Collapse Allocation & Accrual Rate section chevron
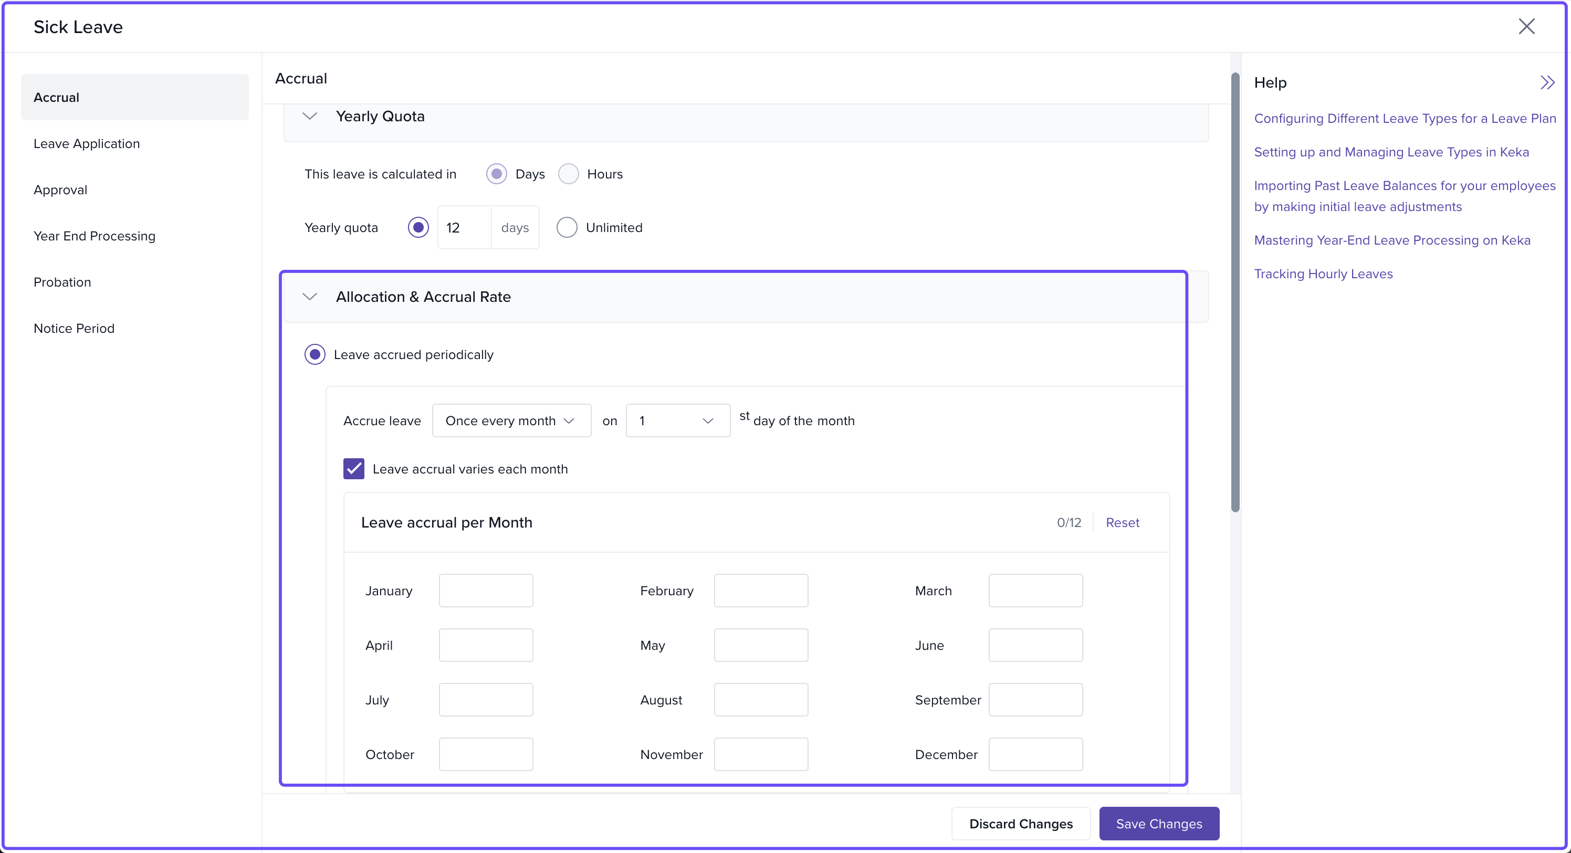Viewport: 1571px width, 853px height. pos(310,297)
